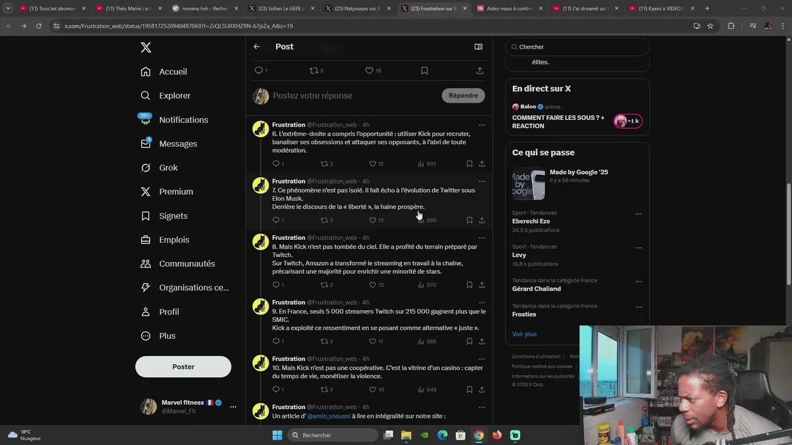Switch to Sofian Le GEEK browser tab
The width and height of the screenshot is (792, 445).
(x=282, y=9)
